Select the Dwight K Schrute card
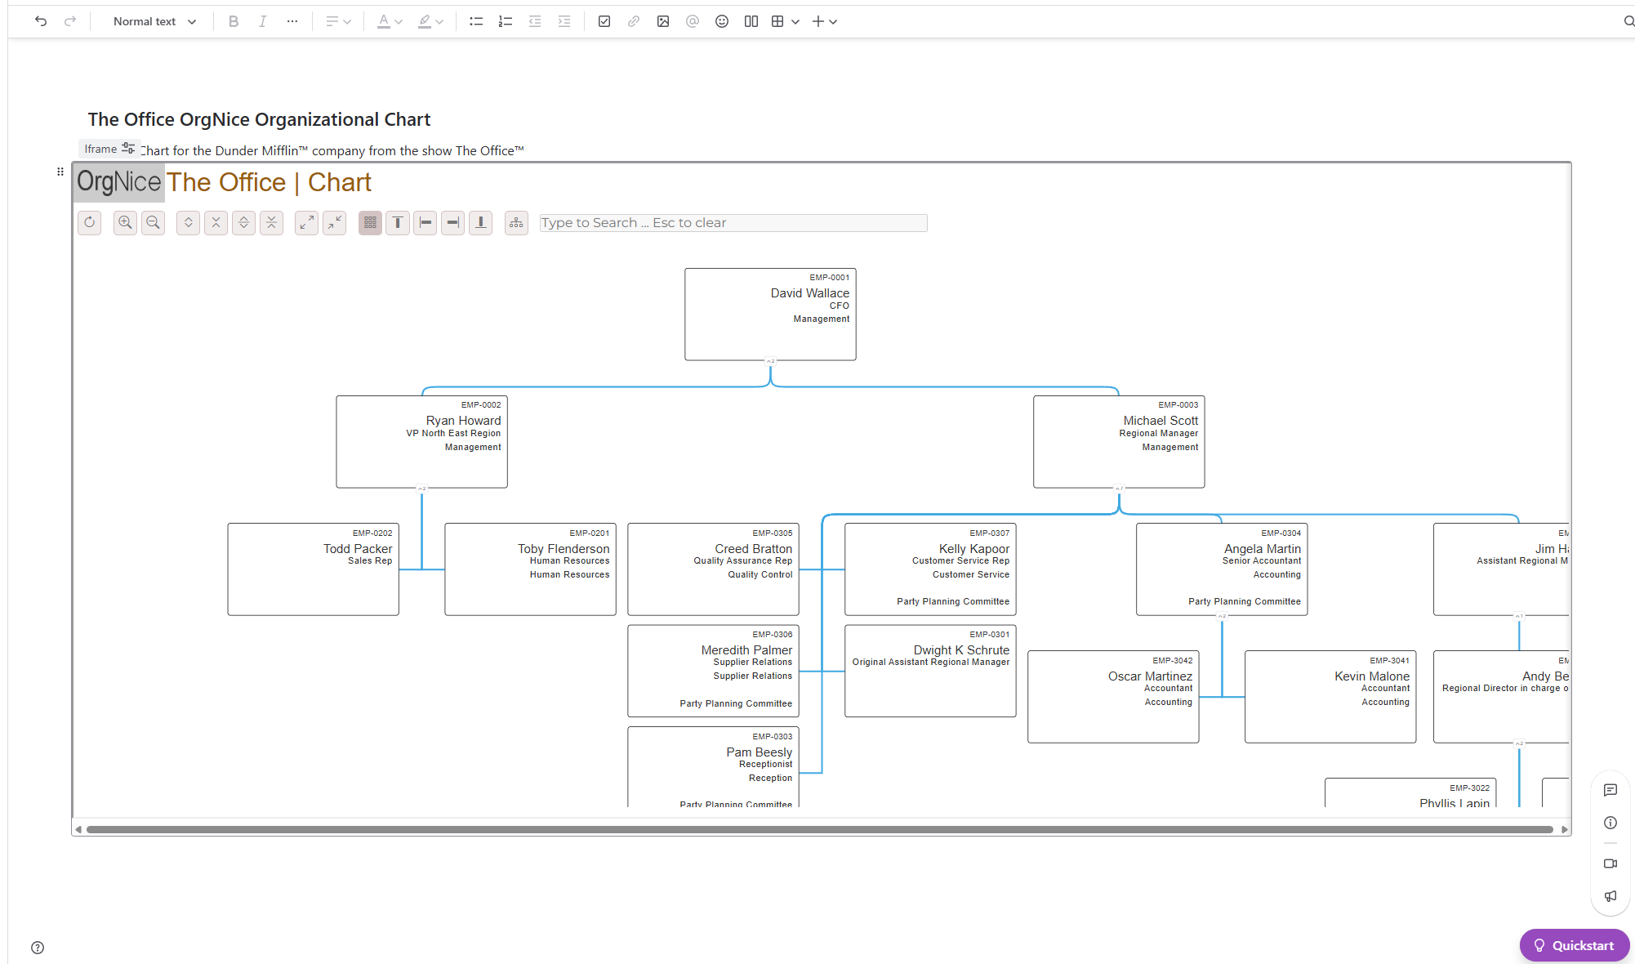 [931, 671]
